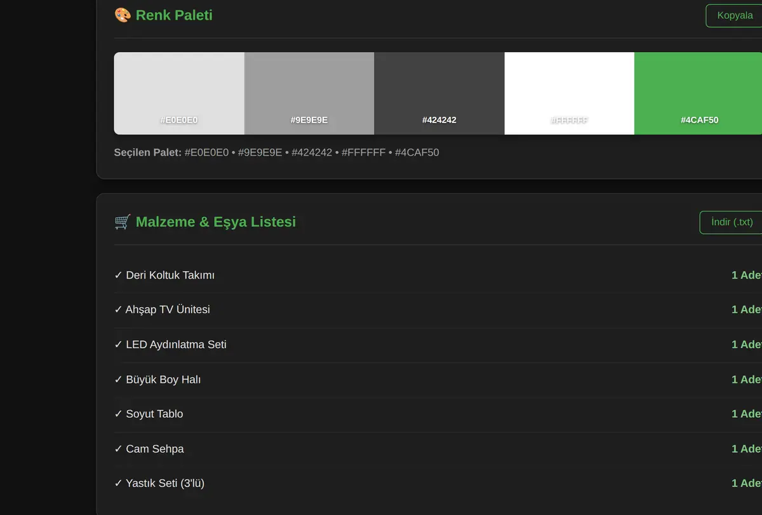Screen dimensions: 762x515
Task: Select the Soyut Tablo item
Action: coord(149,413)
